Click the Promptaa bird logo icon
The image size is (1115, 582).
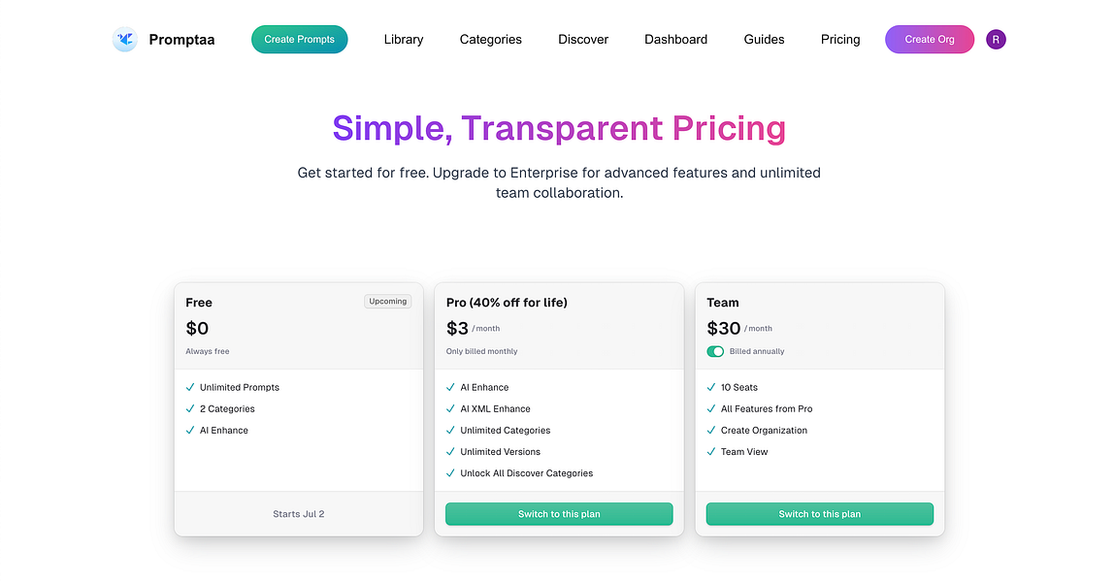pos(125,40)
